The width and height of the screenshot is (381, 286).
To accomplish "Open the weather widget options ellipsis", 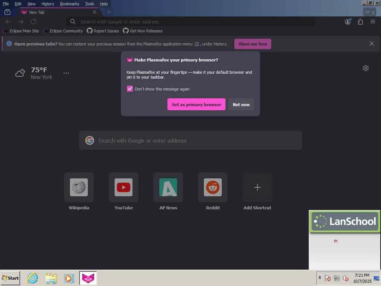I will pyautogui.click(x=66, y=73).
